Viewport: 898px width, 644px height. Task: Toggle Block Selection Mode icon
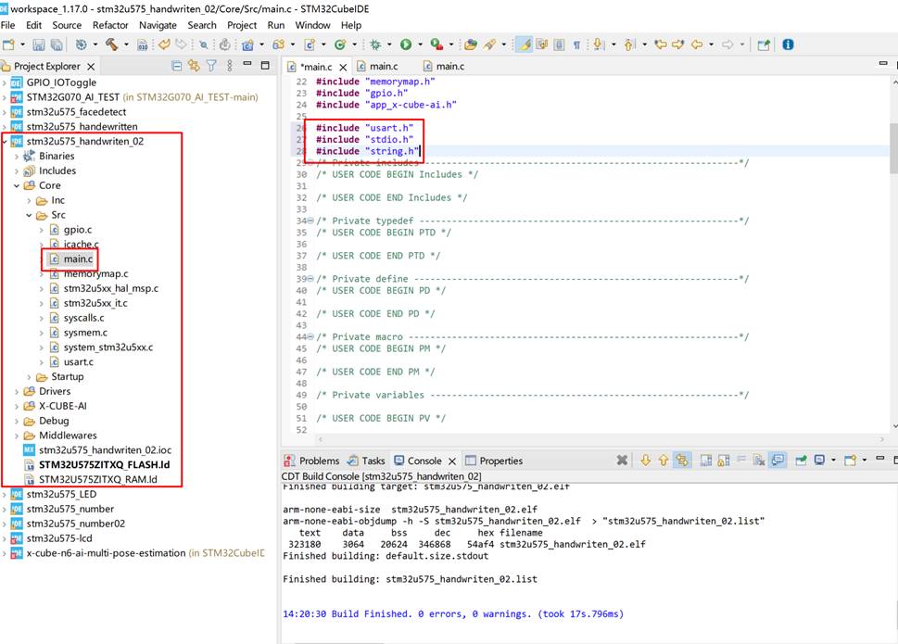559,44
